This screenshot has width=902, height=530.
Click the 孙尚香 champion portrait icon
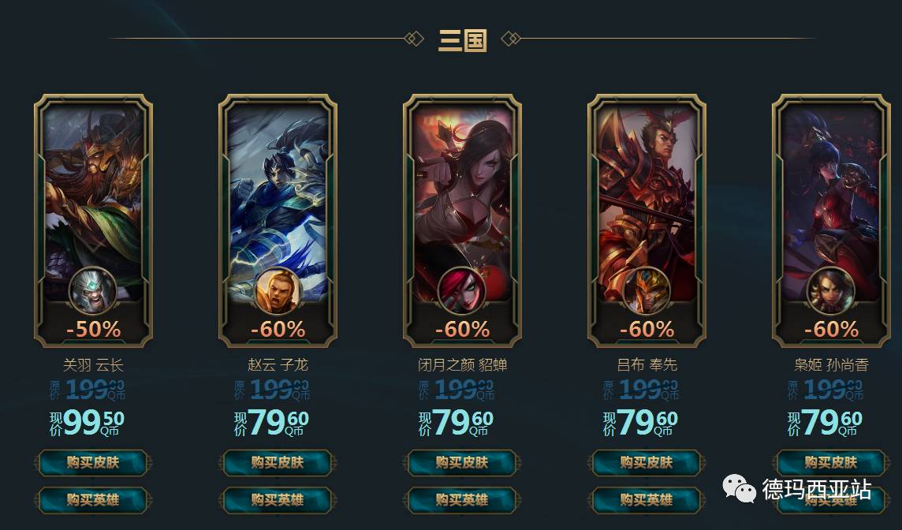pos(831,291)
